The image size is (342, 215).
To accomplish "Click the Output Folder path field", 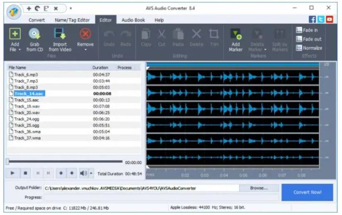I will point(142,188).
